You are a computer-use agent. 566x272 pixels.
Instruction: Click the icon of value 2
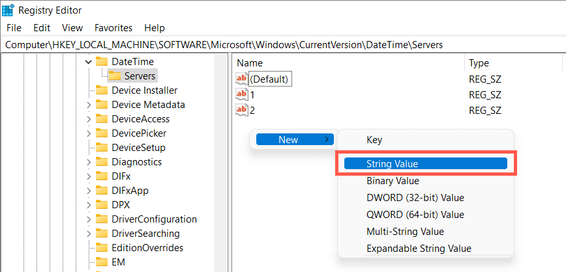point(242,110)
